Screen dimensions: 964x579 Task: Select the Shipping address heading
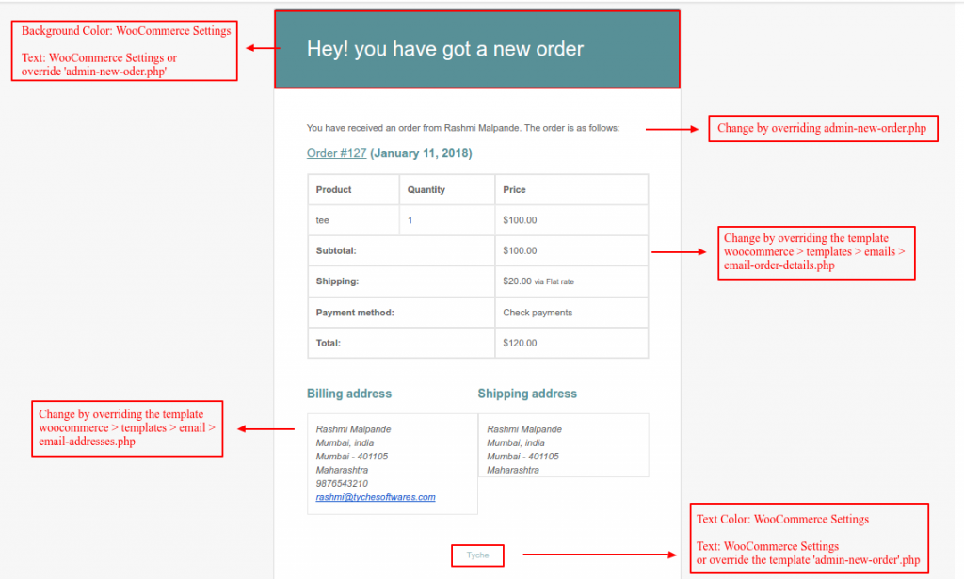(527, 394)
